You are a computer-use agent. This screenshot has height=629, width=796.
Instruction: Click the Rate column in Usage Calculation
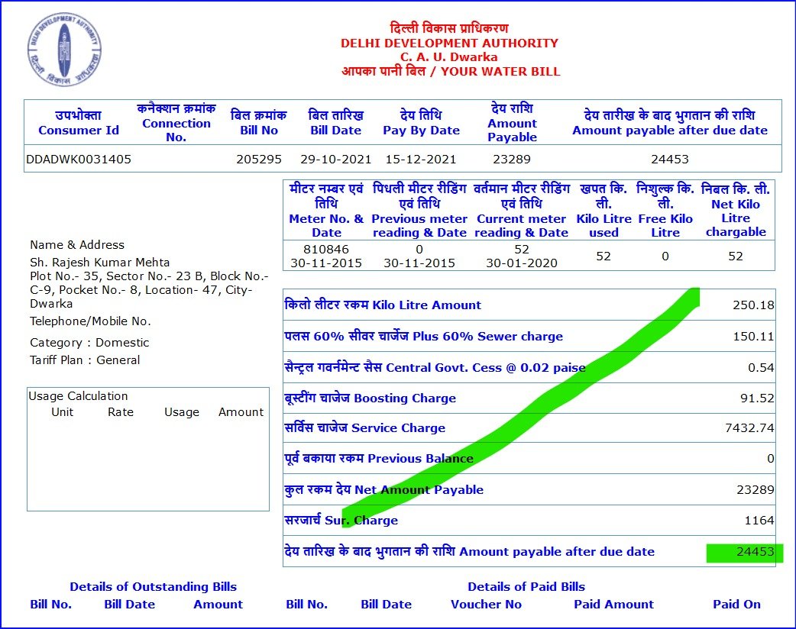121,412
